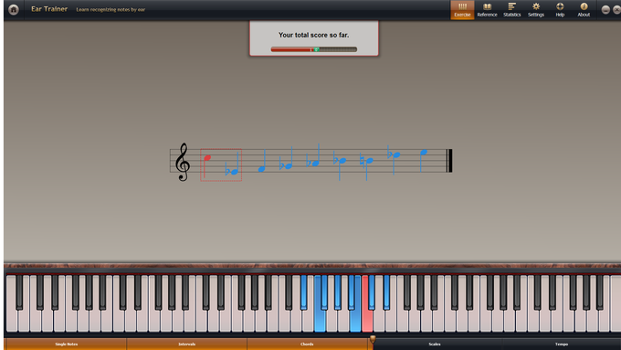Image resolution: width=621 pixels, height=350 pixels.
Task: Click 'Learn recognizing notes by ear' subtitle
Action: click(111, 9)
